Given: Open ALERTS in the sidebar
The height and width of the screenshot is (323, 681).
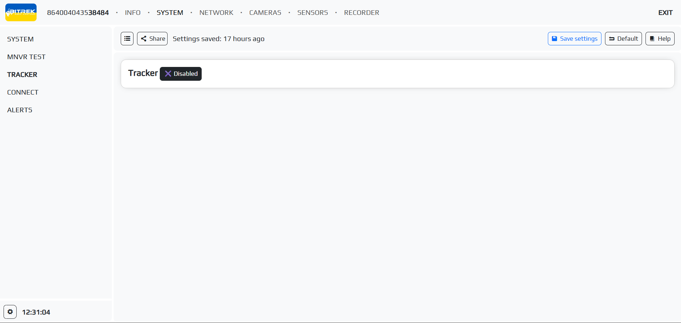Looking at the screenshot, I should pos(20,110).
